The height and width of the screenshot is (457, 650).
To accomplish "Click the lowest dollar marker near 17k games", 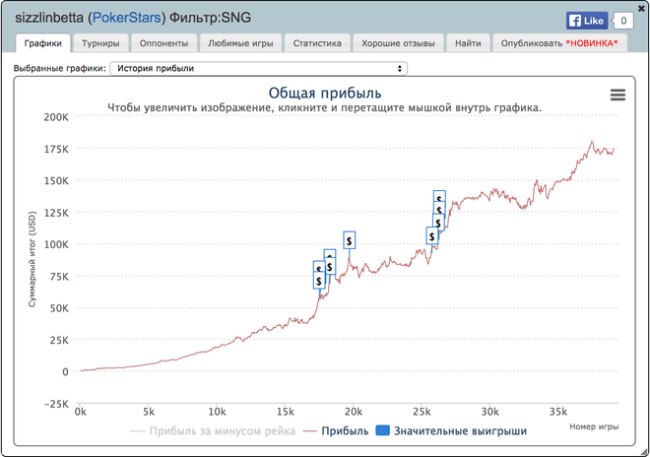I will [319, 281].
